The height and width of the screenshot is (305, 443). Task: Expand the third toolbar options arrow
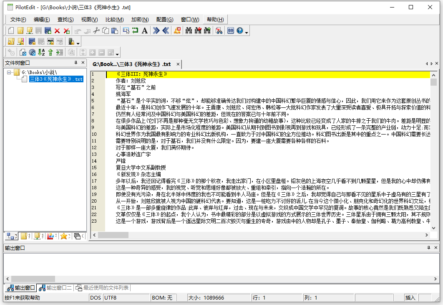click(117, 54)
